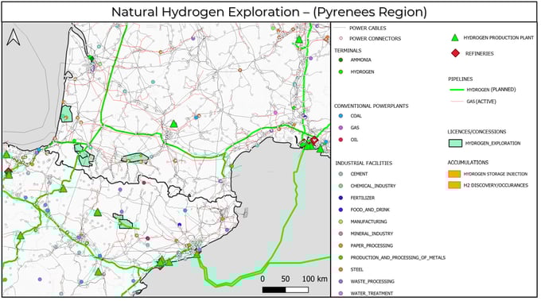Click the Steel dot in the legend

[x=341, y=270]
